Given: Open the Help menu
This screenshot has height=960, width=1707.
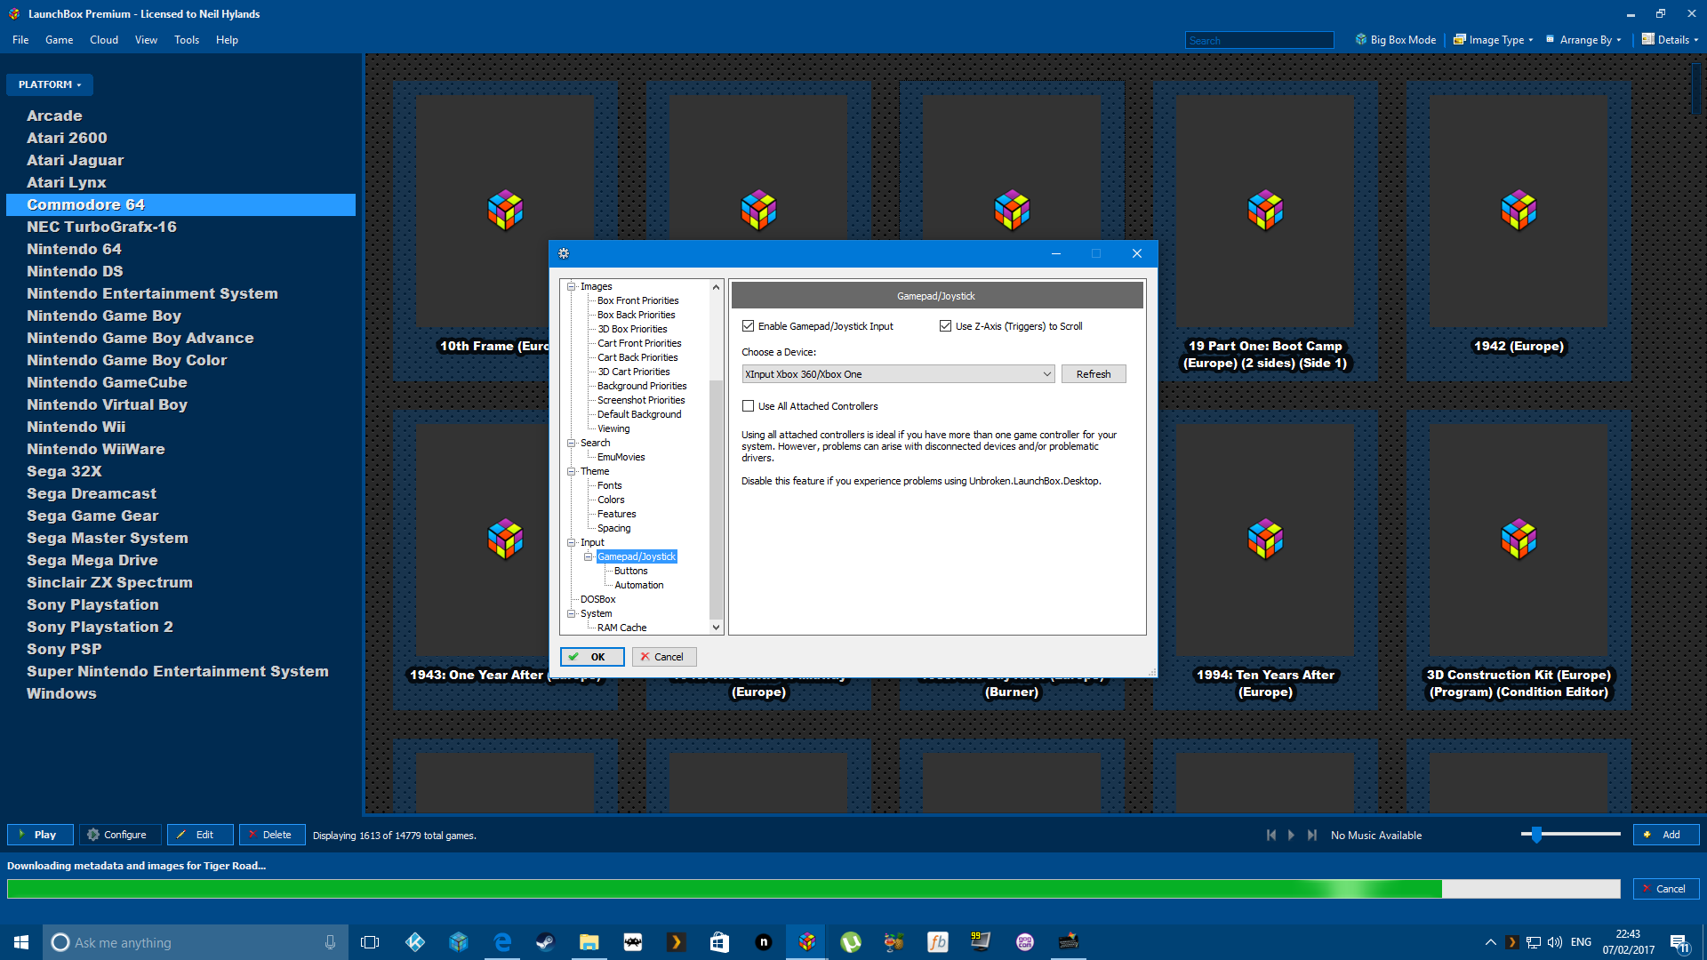Looking at the screenshot, I should pos(227,40).
